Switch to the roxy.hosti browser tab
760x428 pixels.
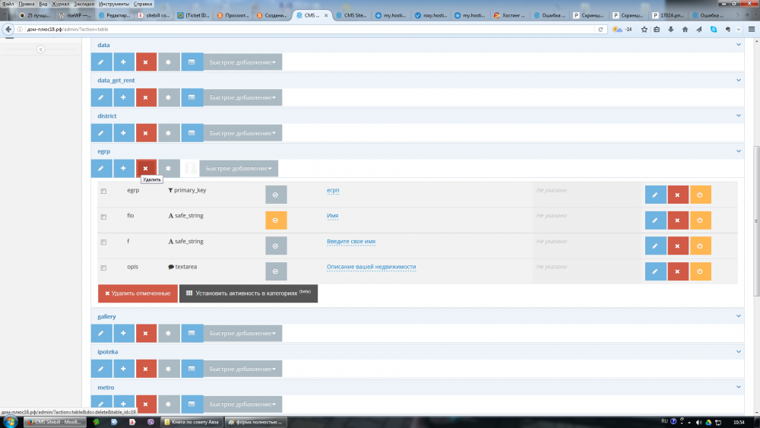[430, 15]
